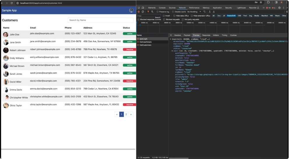Screen dimensions: 289x159
Task: Switch to the Console tab
Action: tap(162, 8)
